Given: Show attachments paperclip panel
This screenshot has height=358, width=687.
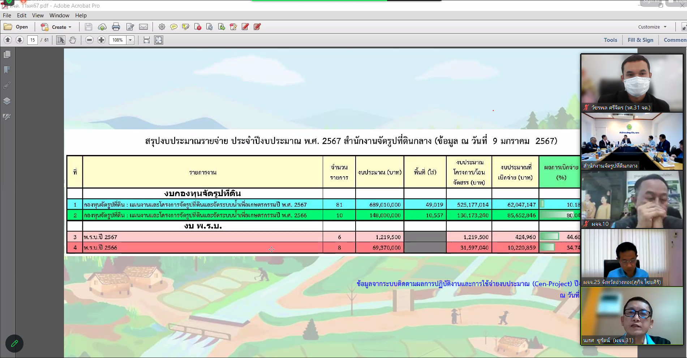Looking at the screenshot, I should (7, 85).
